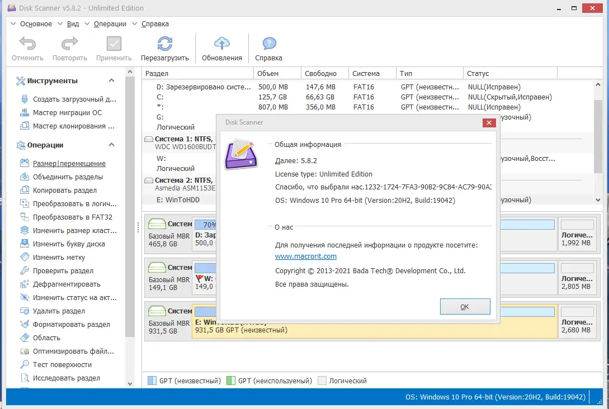Click the 'Объединить разделы' icon
The image size is (609, 409).
point(25,177)
